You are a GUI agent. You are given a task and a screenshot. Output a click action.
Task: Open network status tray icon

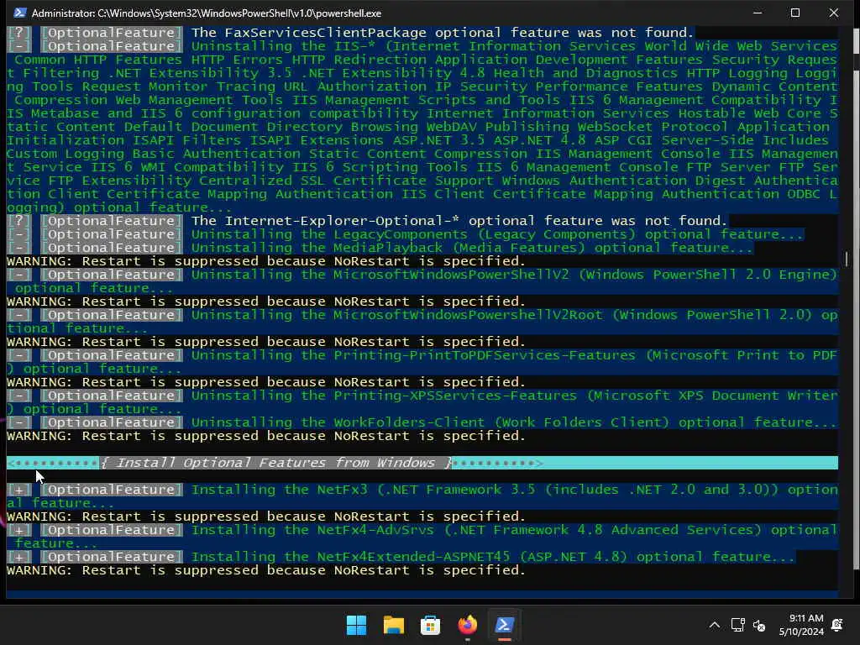(737, 625)
